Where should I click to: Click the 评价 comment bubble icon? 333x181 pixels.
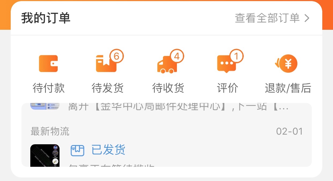click(x=227, y=64)
